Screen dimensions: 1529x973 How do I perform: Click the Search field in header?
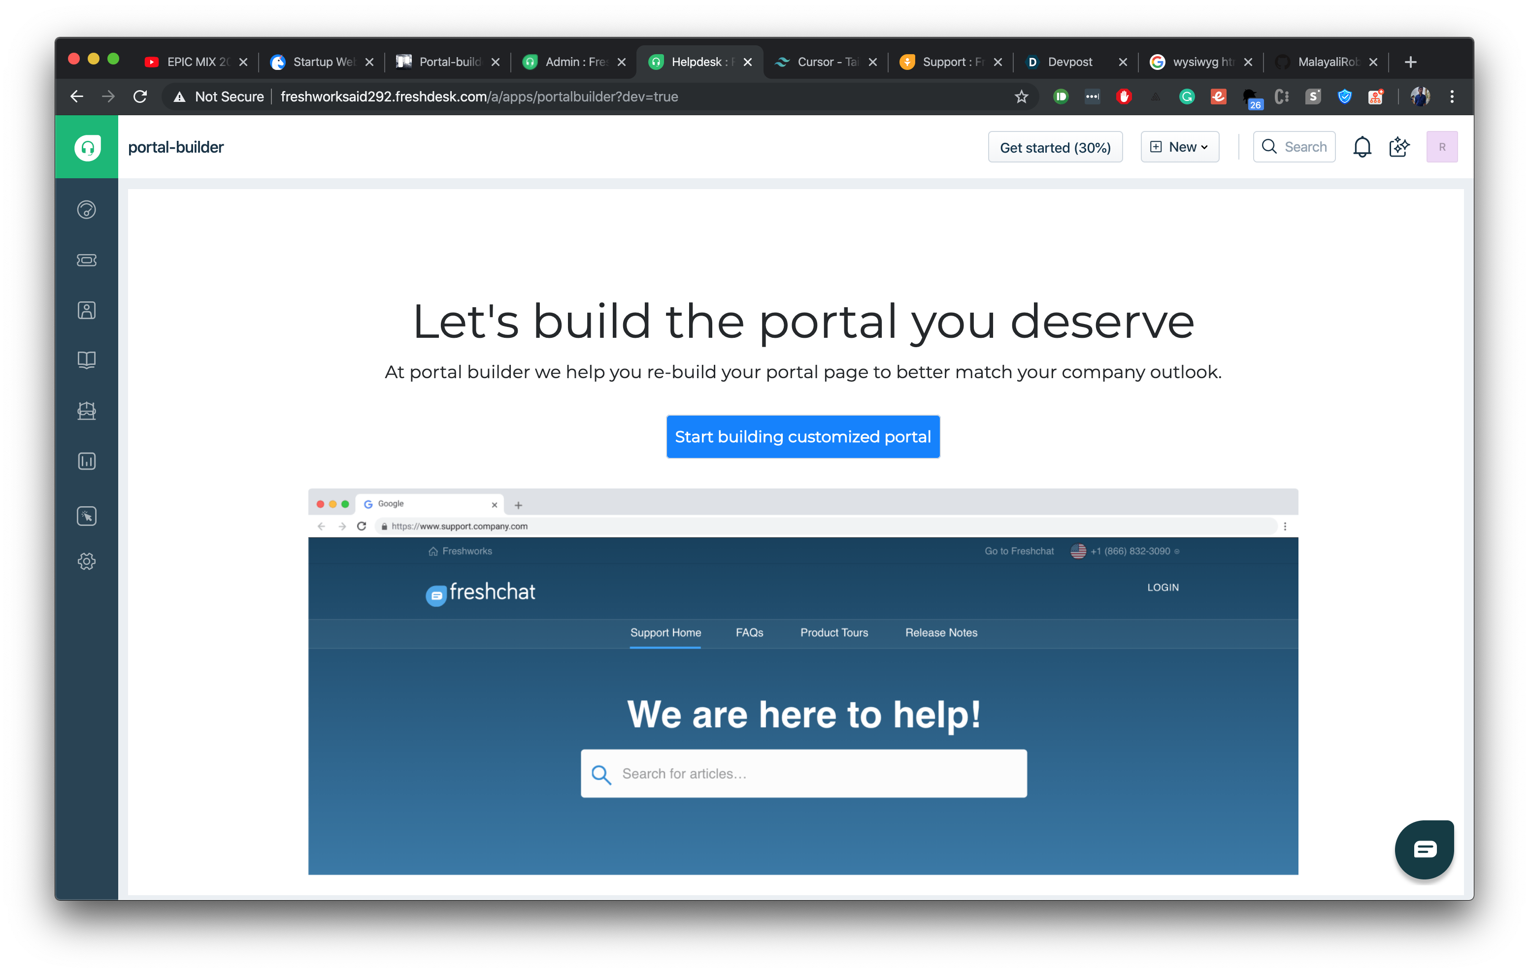click(1294, 147)
